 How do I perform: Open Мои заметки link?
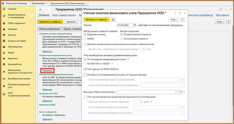click(222, 15)
